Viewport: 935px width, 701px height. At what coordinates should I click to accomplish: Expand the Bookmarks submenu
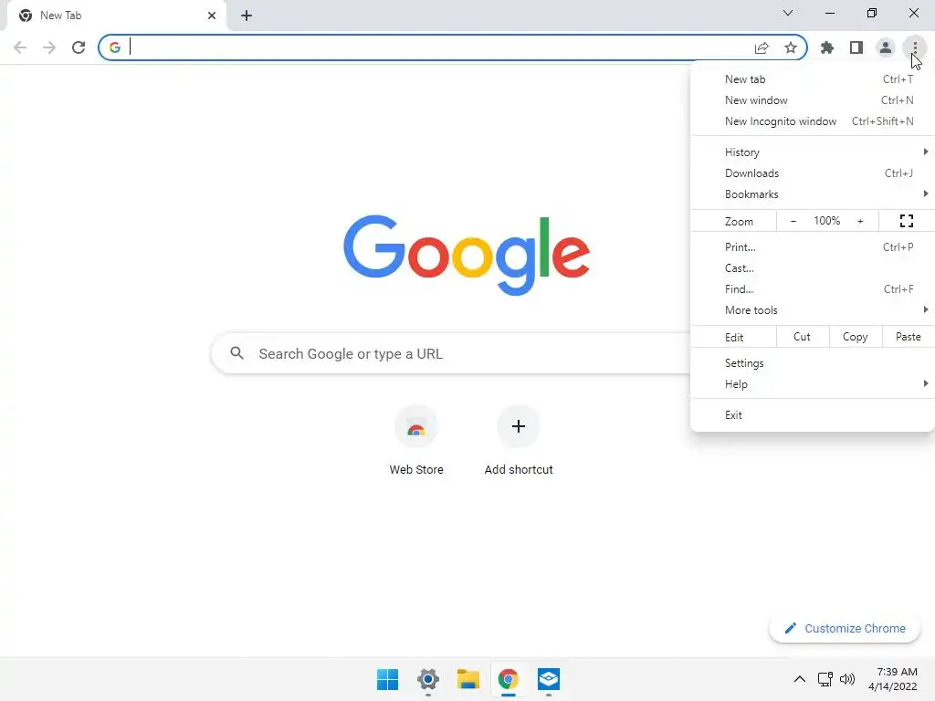click(812, 194)
